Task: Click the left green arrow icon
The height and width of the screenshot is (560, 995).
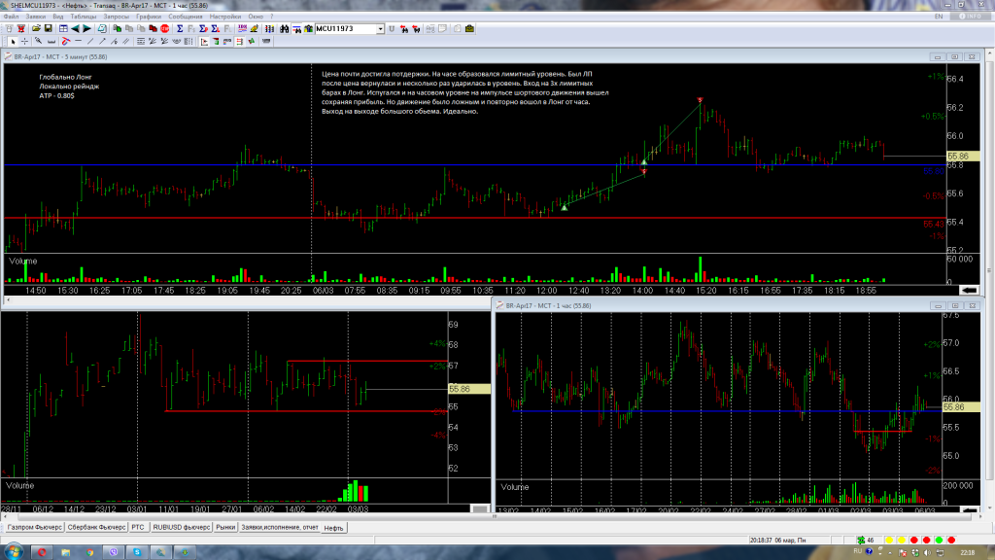Action: pyautogui.click(x=75, y=28)
